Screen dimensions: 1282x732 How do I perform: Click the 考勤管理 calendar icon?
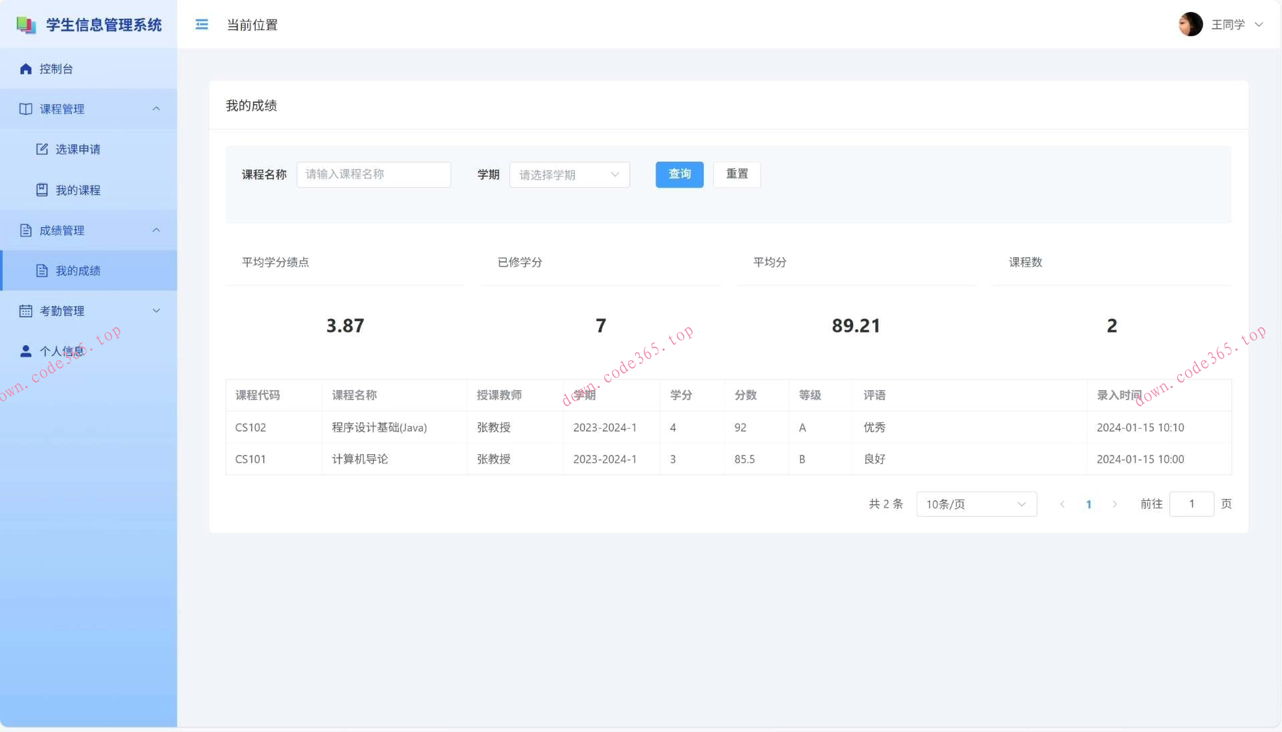click(26, 311)
